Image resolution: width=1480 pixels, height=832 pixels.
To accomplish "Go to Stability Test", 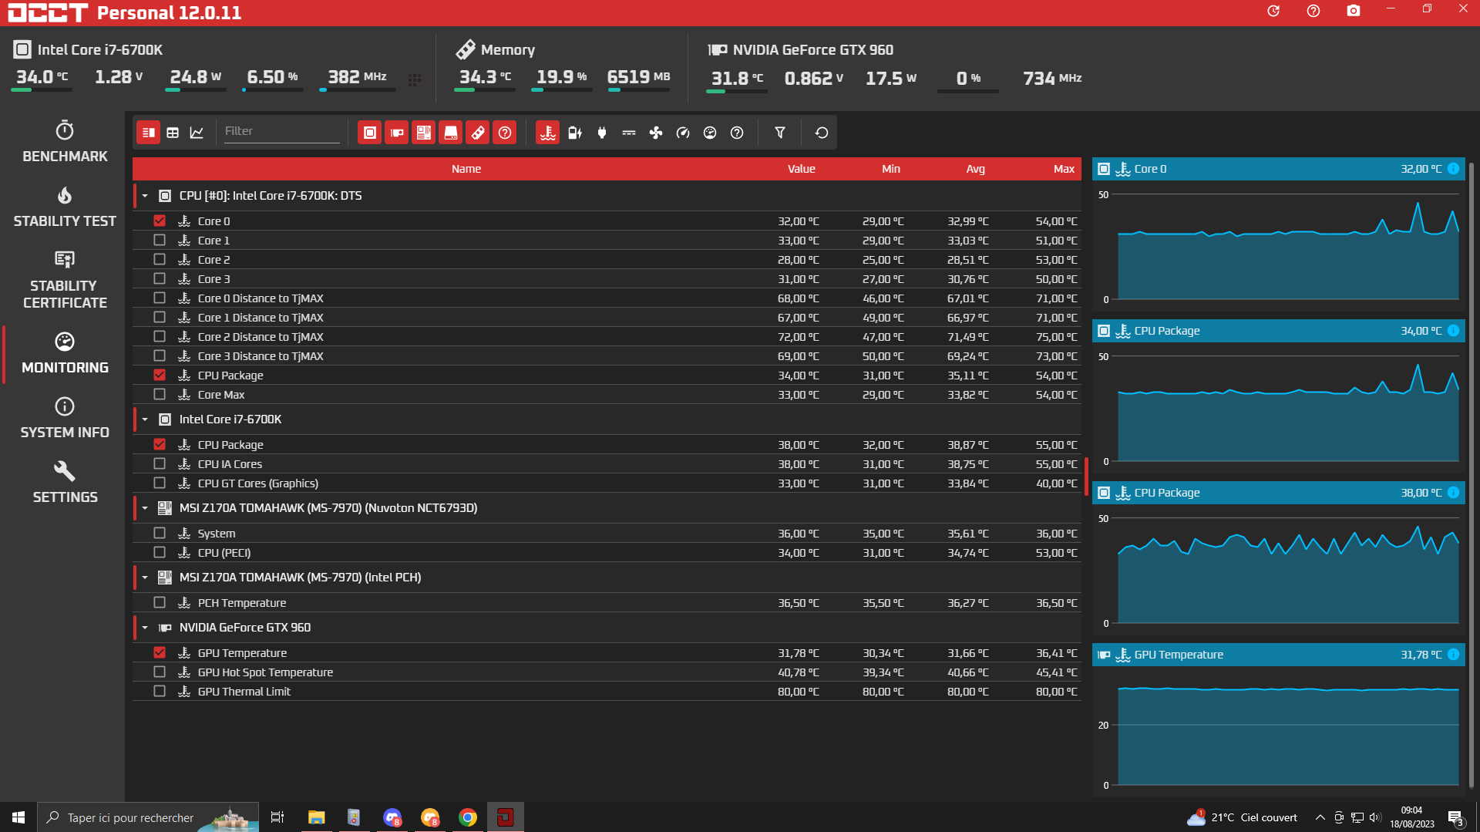I will (x=65, y=207).
